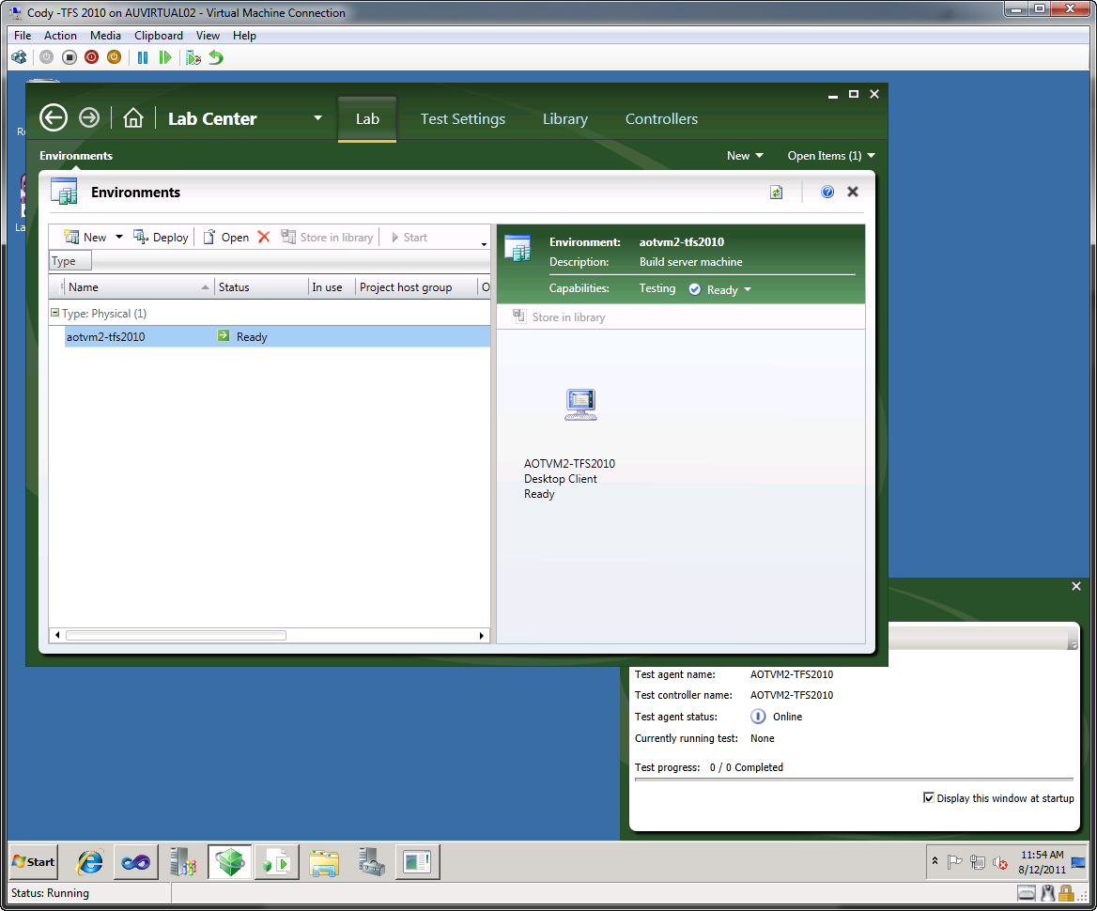Click Store in library in left toolbar

(x=327, y=238)
